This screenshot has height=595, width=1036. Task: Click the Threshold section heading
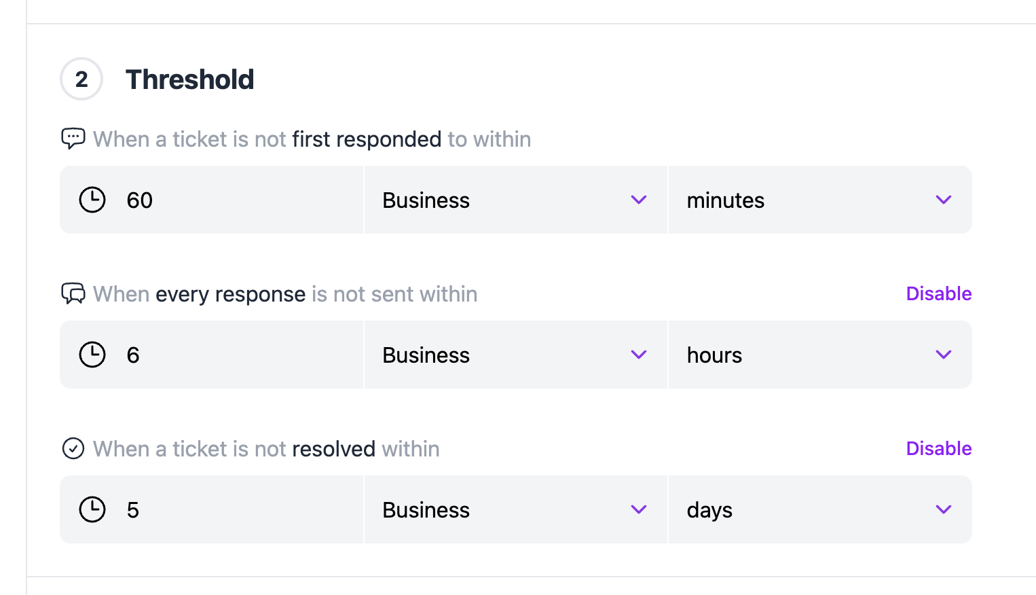click(x=190, y=79)
